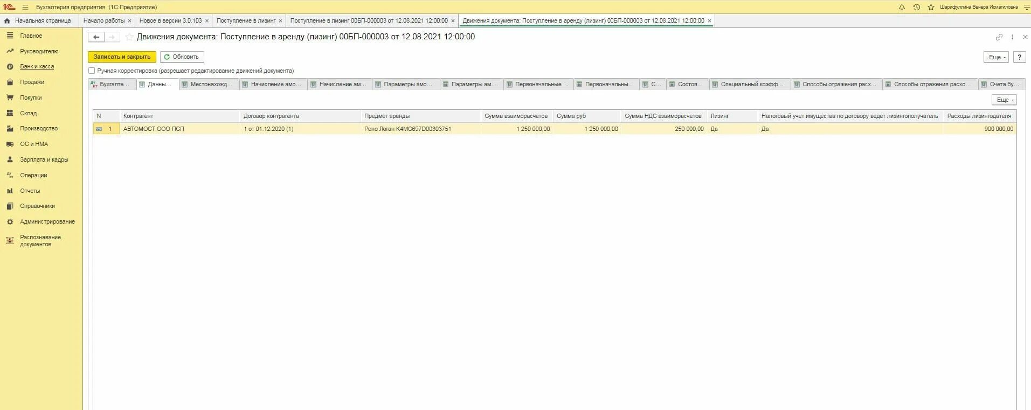This screenshot has height=410, width=1031.
Task: Select cell 900 000,00
Action: (980, 129)
